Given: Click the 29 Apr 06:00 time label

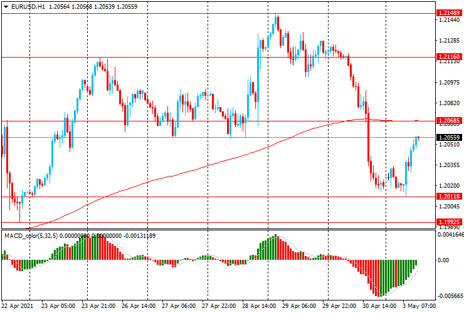Looking at the screenshot, I should 299,305.
